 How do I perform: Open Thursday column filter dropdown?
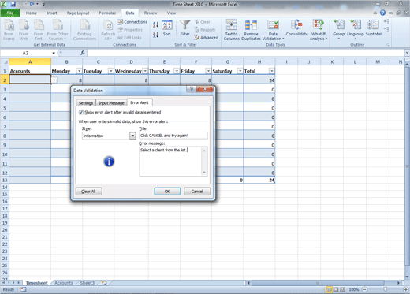click(177, 71)
